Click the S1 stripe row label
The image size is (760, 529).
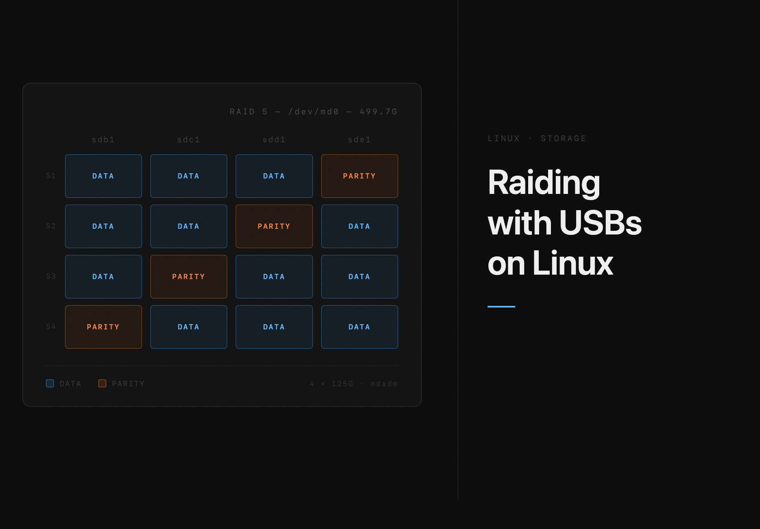pyautogui.click(x=51, y=176)
